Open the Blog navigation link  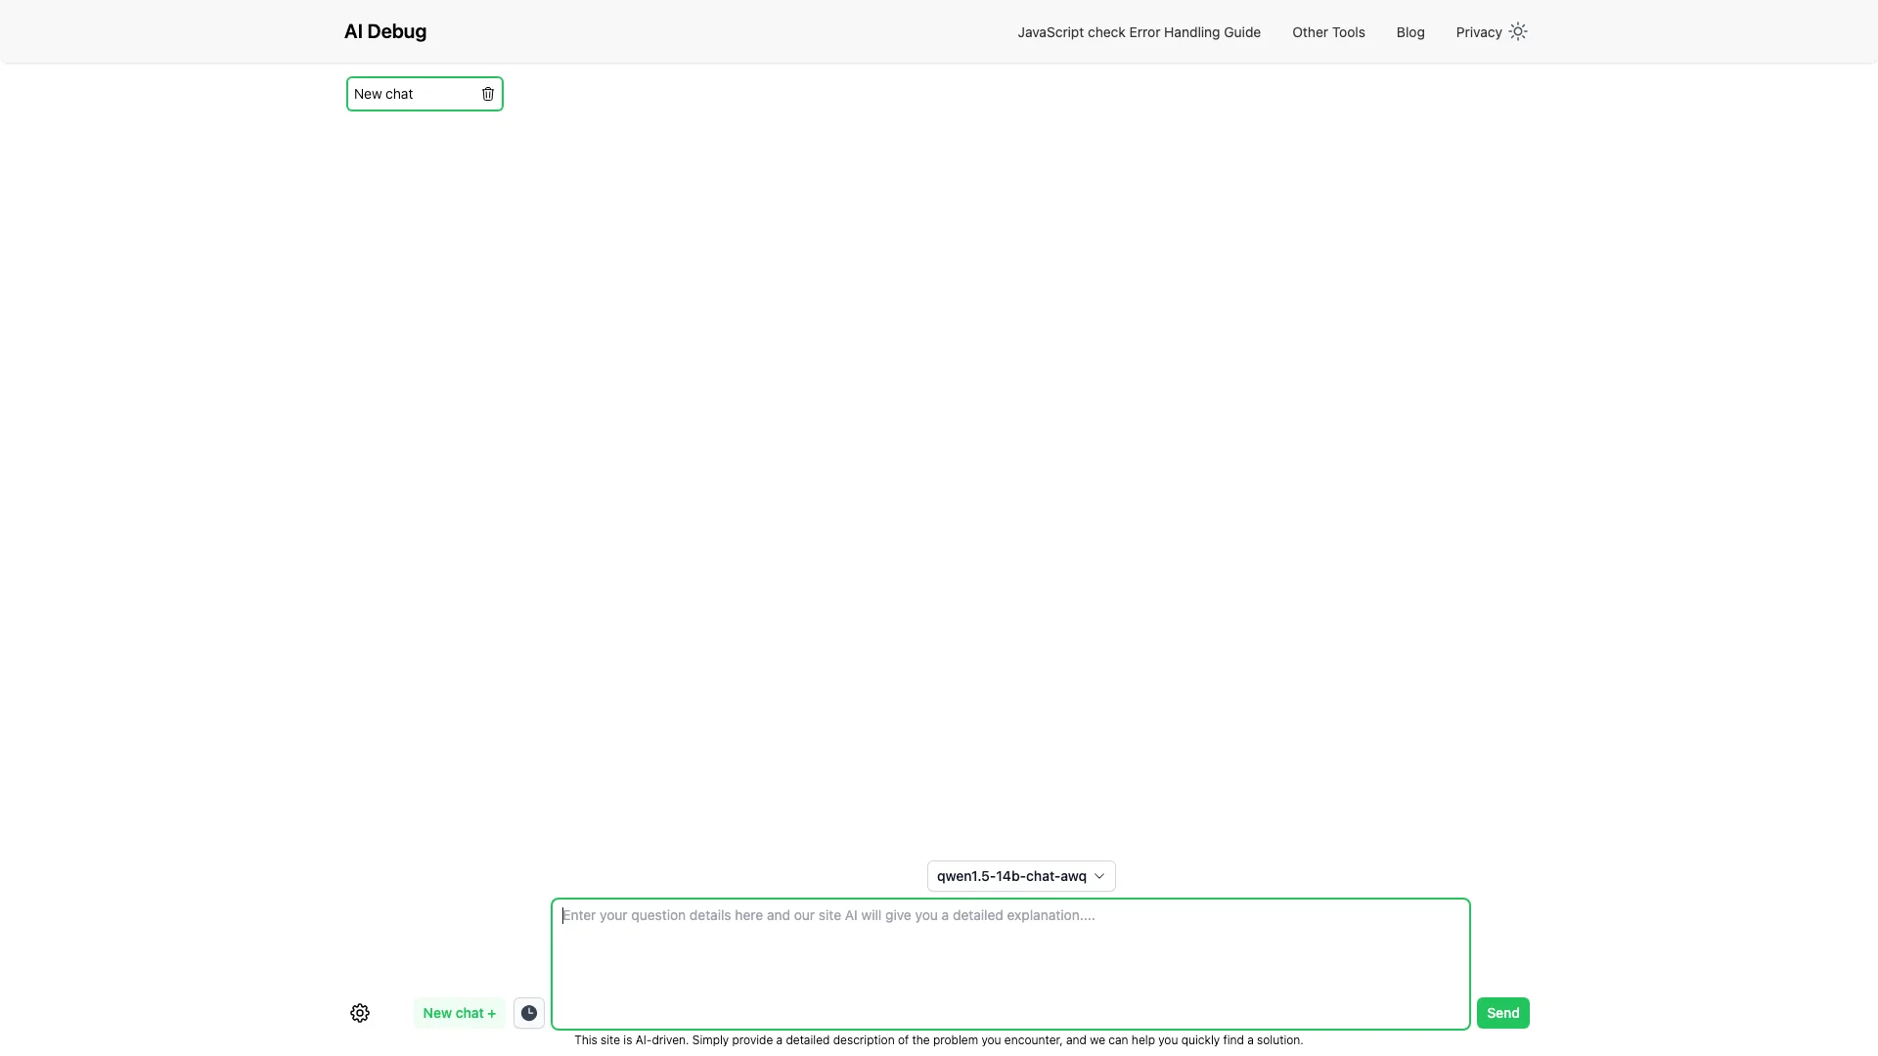(x=1409, y=31)
